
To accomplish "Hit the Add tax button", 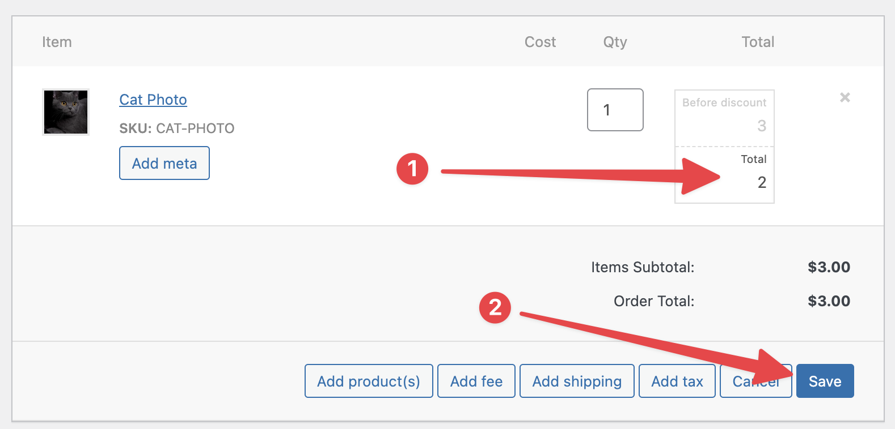I will tap(677, 381).
